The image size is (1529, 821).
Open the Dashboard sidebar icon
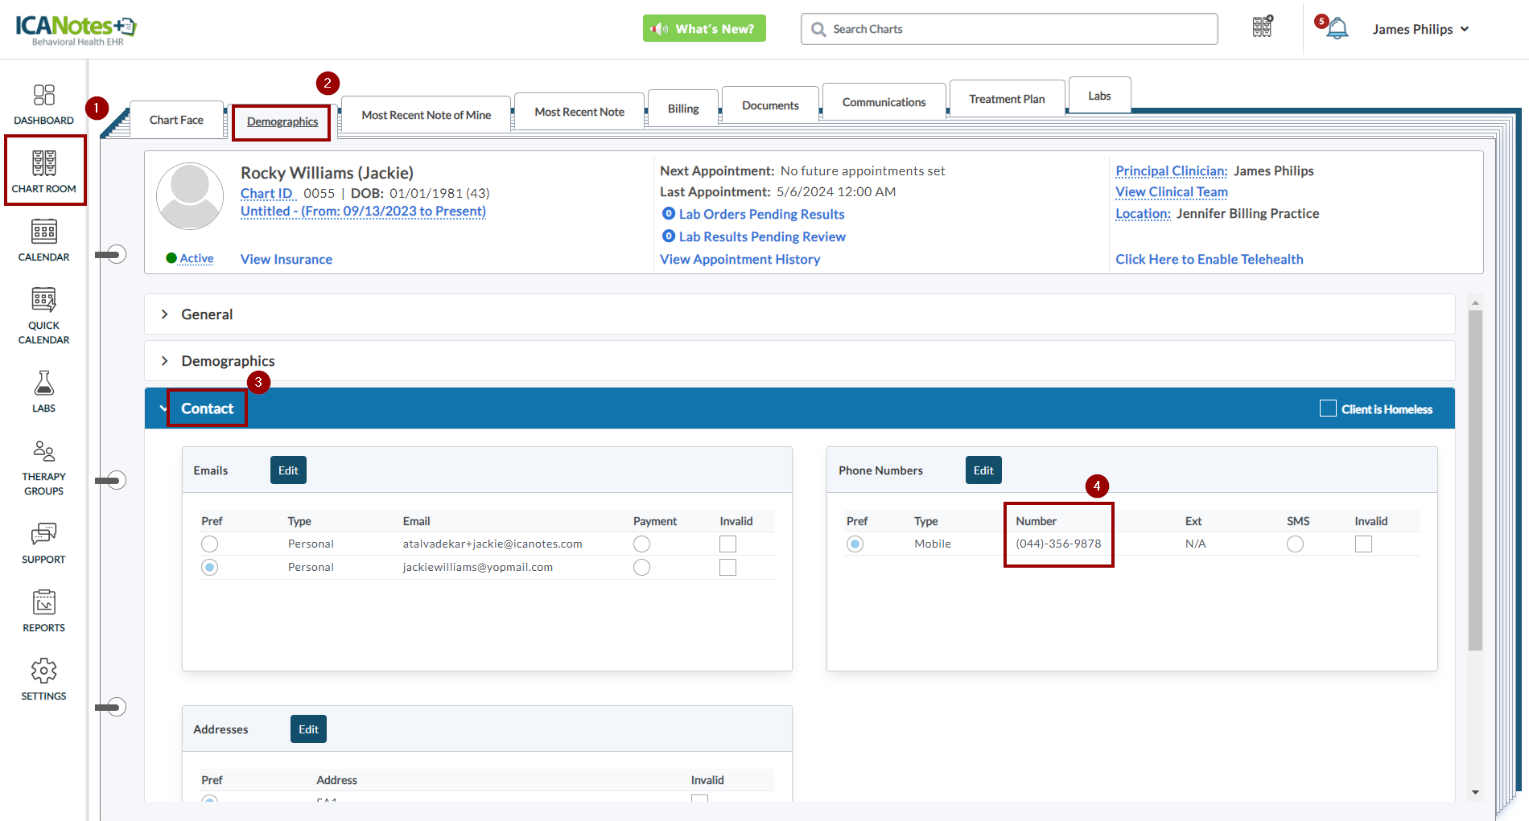coord(43,105)
